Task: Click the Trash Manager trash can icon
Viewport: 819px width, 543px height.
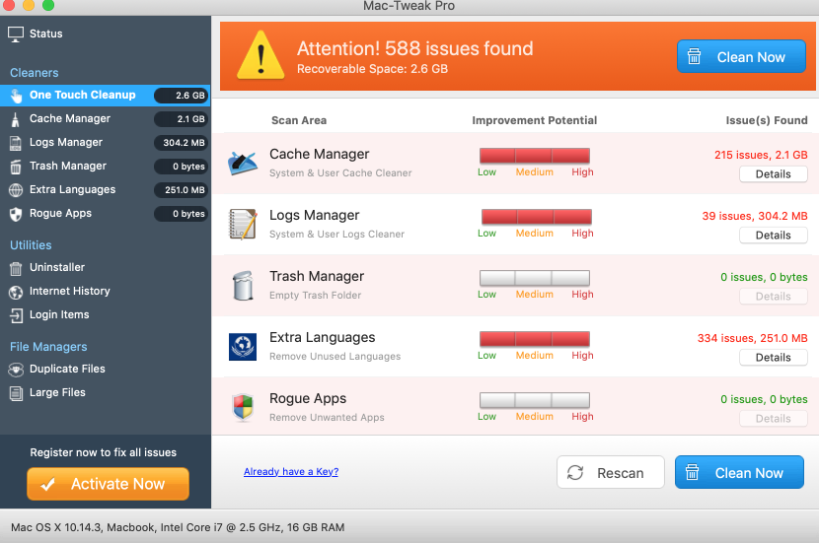Action: [242, 285]
